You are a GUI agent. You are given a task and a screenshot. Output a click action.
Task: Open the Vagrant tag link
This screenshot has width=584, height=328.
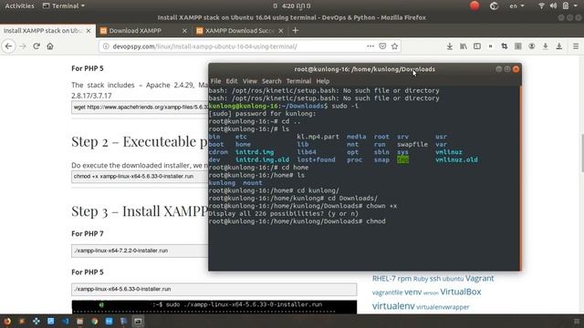point(479,278)
